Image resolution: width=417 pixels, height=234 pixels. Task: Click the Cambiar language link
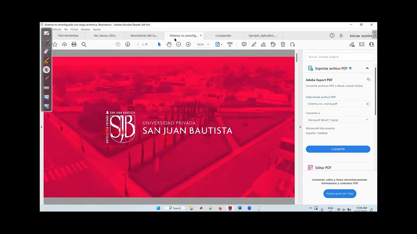tap(323, 133)
